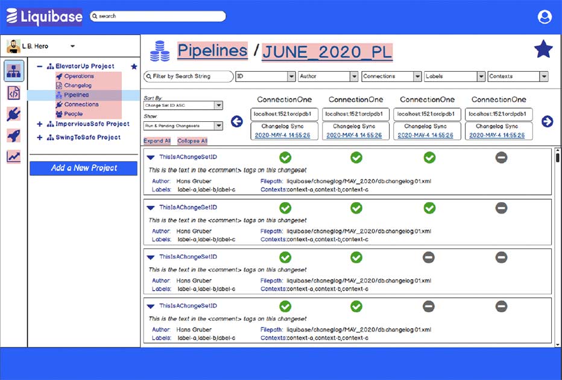The image size is (562, 380).
Task: Go to next connections with right arrow
Action: pos(547,121)
